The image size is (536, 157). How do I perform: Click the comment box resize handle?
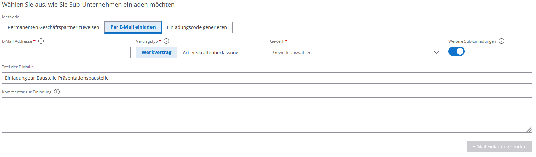click(529, 129)
